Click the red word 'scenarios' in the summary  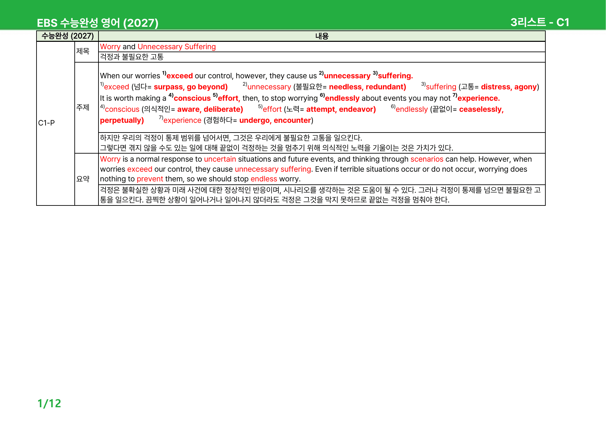(427, 159)
